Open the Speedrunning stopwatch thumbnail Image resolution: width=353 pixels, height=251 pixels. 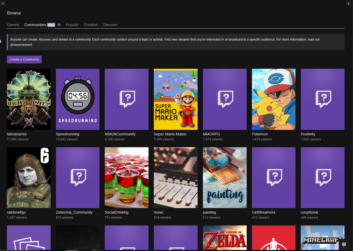click(78, 99)
